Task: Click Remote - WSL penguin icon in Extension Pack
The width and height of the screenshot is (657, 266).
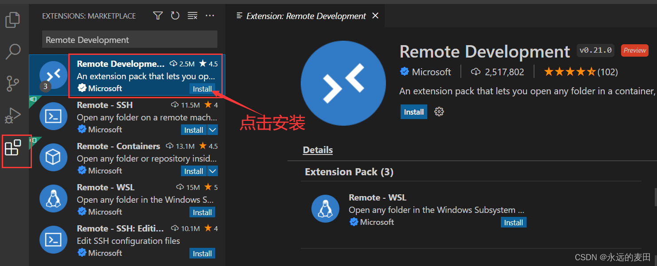Action: pyautogui.click(x=325, y=209)
